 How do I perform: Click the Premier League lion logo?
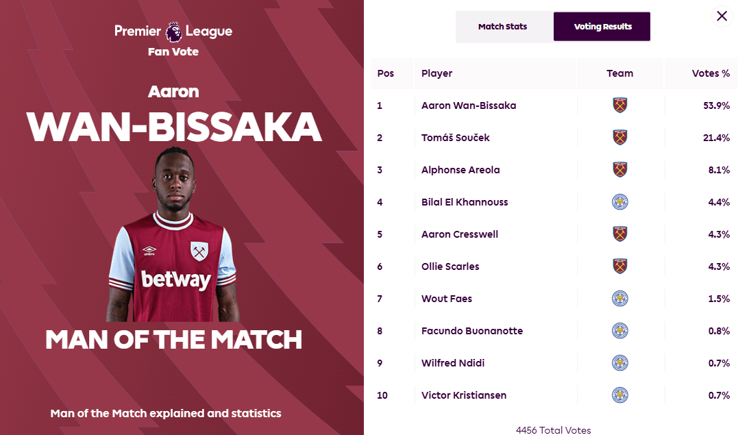tap(173, 32)
